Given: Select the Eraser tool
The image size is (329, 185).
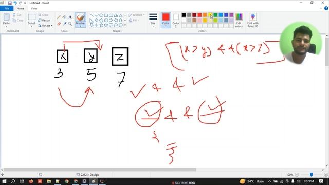Looking at the screenshot, I should (x=59, y=24).
